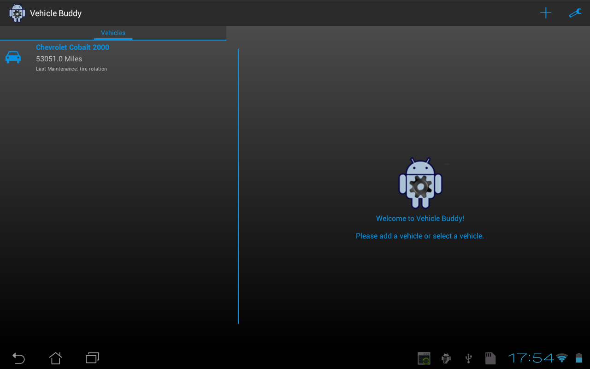Open the Android debugging notification icon
The height and width of the screenshot is (369, 590).
446,358
